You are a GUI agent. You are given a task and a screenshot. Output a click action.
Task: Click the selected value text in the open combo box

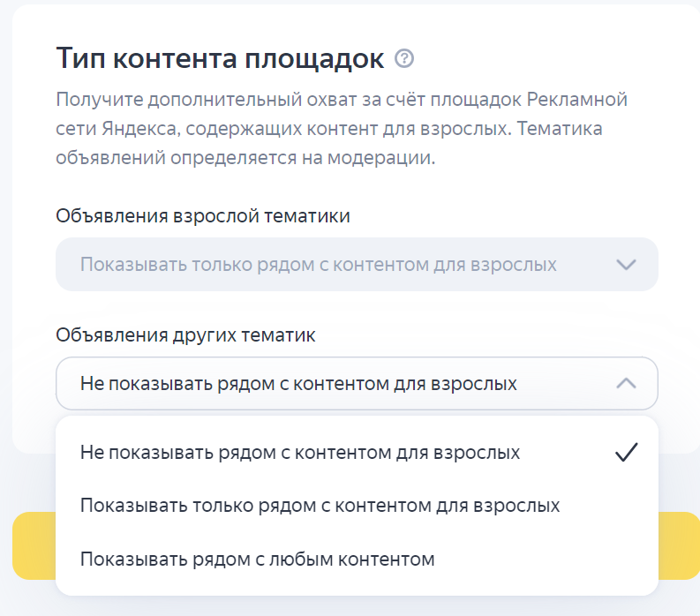click(298, 384)
